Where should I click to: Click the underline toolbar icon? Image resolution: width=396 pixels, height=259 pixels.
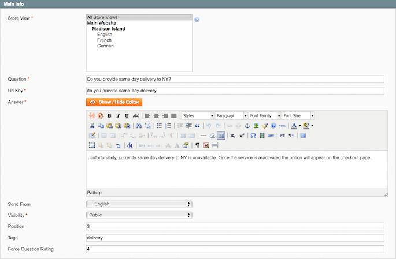point(127,116)
